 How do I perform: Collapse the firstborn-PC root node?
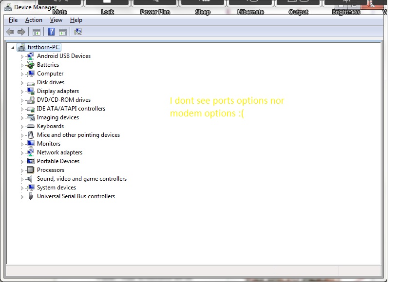click(13, 48)
